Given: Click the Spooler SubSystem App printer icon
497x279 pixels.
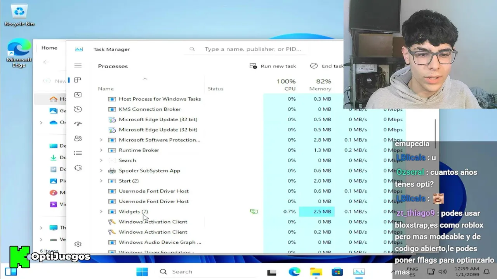Looking at the screenshot, I should [112, 170].
